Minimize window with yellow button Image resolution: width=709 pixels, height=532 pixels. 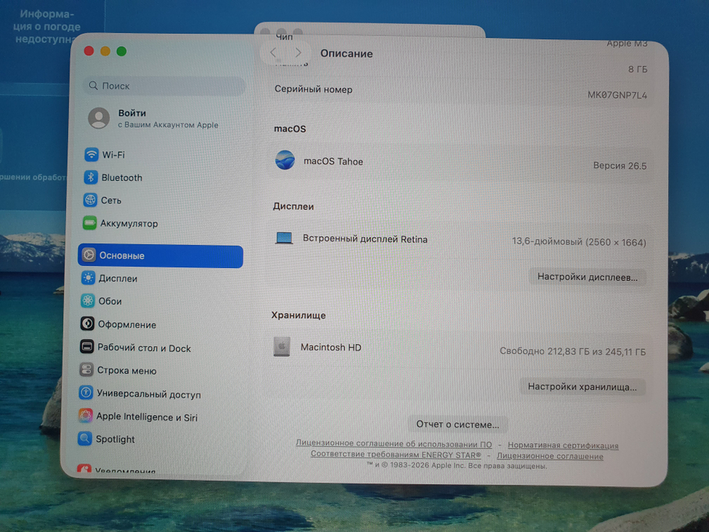(106, 51)
